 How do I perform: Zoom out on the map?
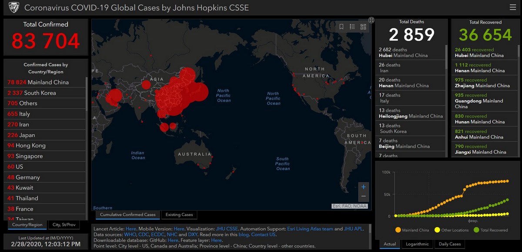tap(364, 196)
